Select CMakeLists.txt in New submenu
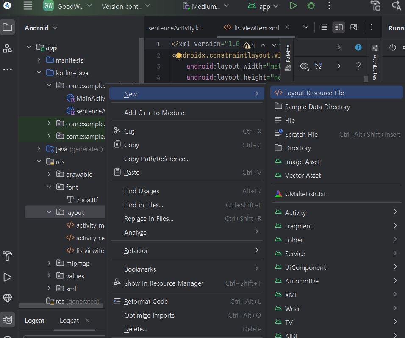This screenshot has width=405, height=338. tap(336, 194)
